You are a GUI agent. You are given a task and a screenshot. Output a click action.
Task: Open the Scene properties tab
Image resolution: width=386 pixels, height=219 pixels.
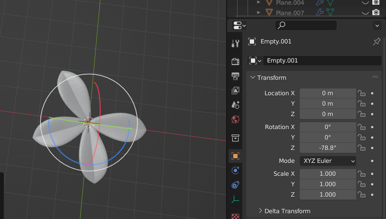coord(235,105)
